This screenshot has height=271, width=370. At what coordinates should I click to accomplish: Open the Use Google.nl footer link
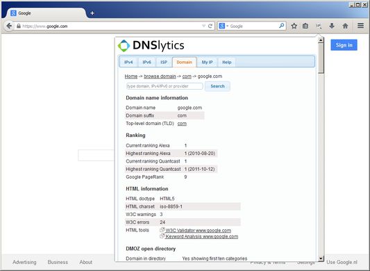342,262
